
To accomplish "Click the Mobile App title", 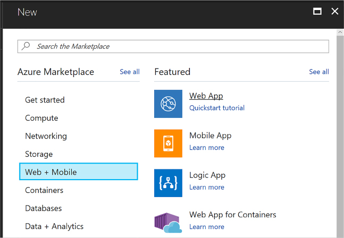I will [210, 135].
